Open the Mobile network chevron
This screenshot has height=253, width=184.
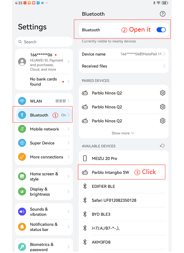(x=68, y=129)
